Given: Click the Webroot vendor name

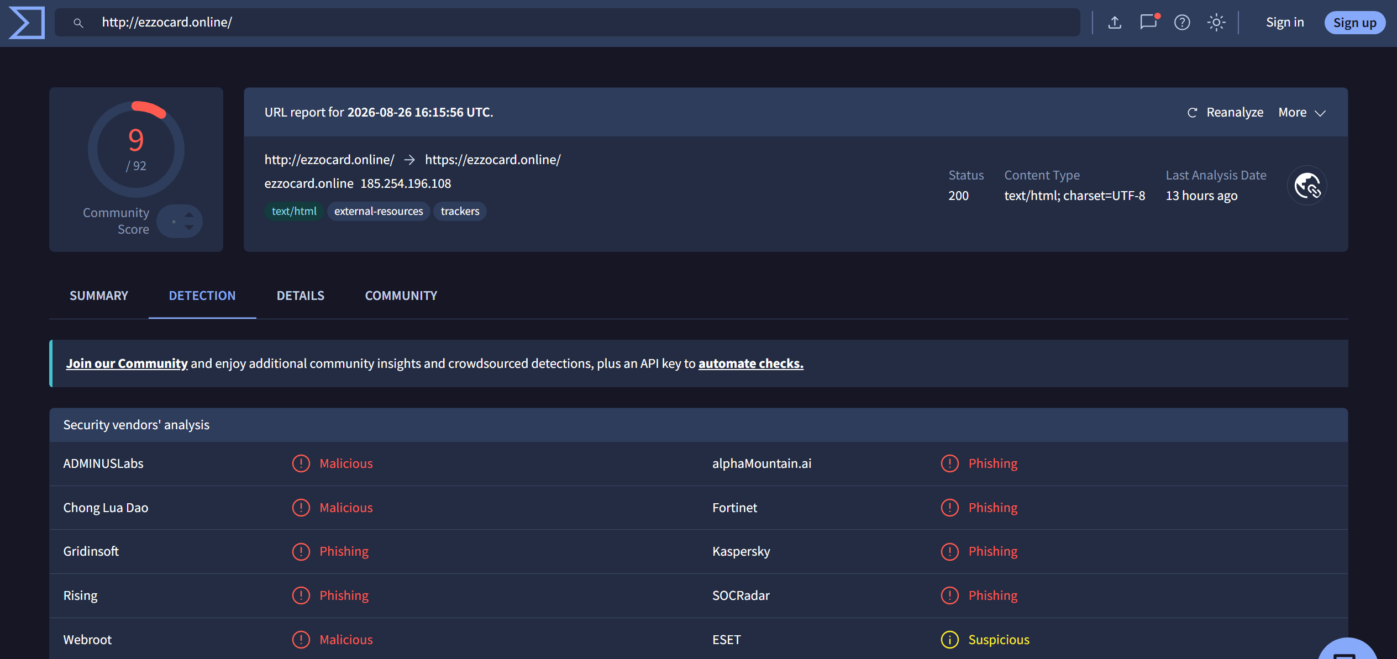Looking at the screenshot, I should pos(87,639).
